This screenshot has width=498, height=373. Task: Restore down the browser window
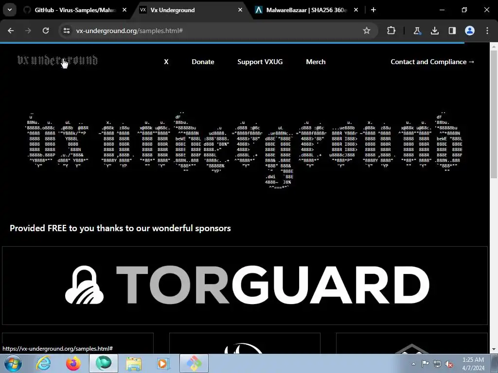tap(464, 10)
